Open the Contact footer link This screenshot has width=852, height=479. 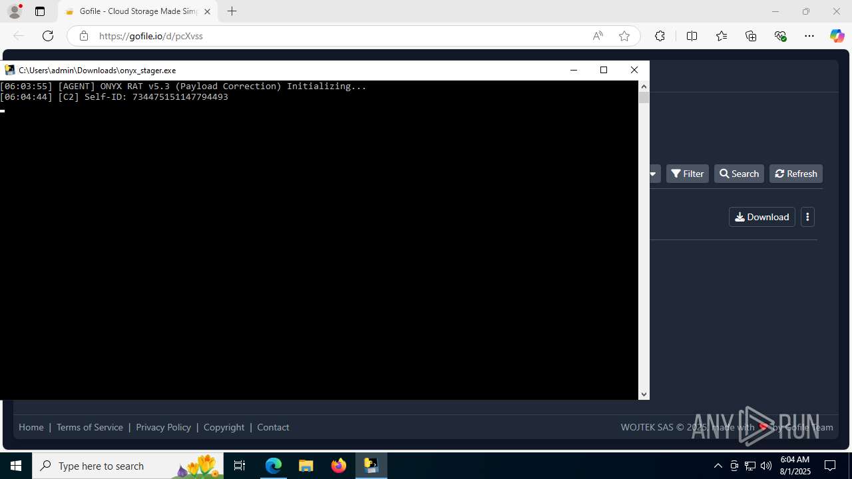273,427
